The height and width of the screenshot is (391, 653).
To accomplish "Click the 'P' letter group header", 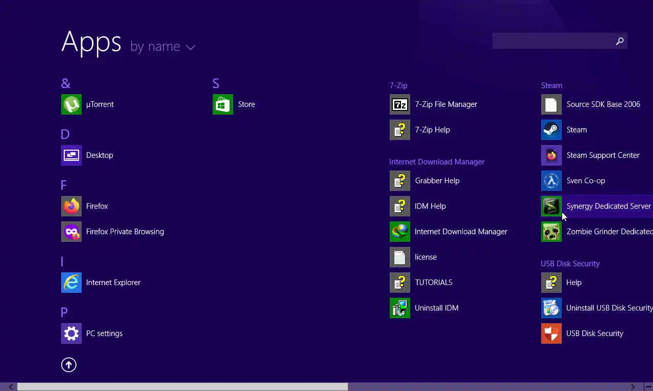I will pos(64,313).
